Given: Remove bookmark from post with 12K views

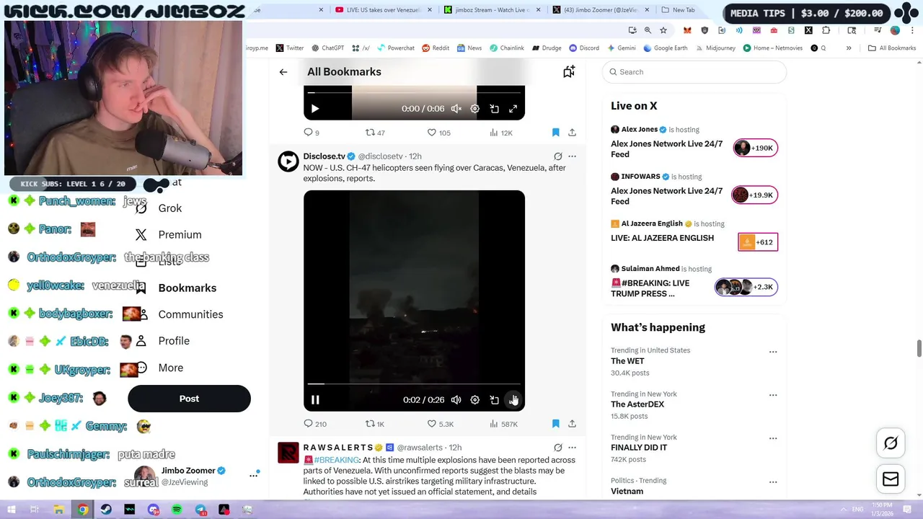Looking at the screenshot, I should (x=556, y=133).
